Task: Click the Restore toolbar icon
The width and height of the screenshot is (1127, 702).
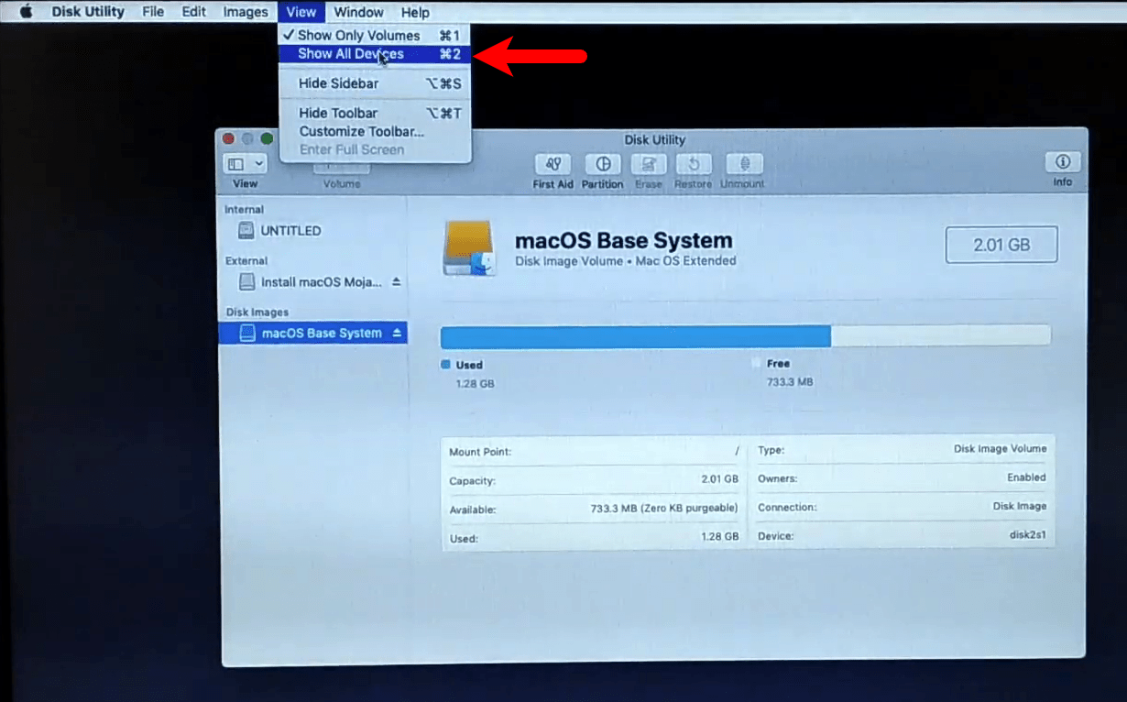Action: point(694,165)
